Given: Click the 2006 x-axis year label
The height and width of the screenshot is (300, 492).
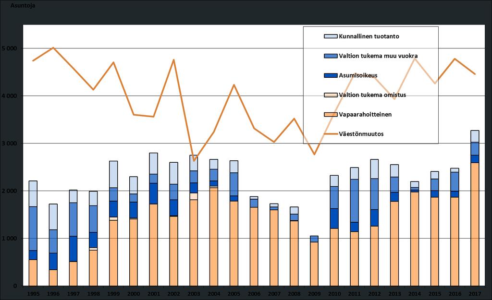Looking at the screenshot, I should tap(254, 294).
